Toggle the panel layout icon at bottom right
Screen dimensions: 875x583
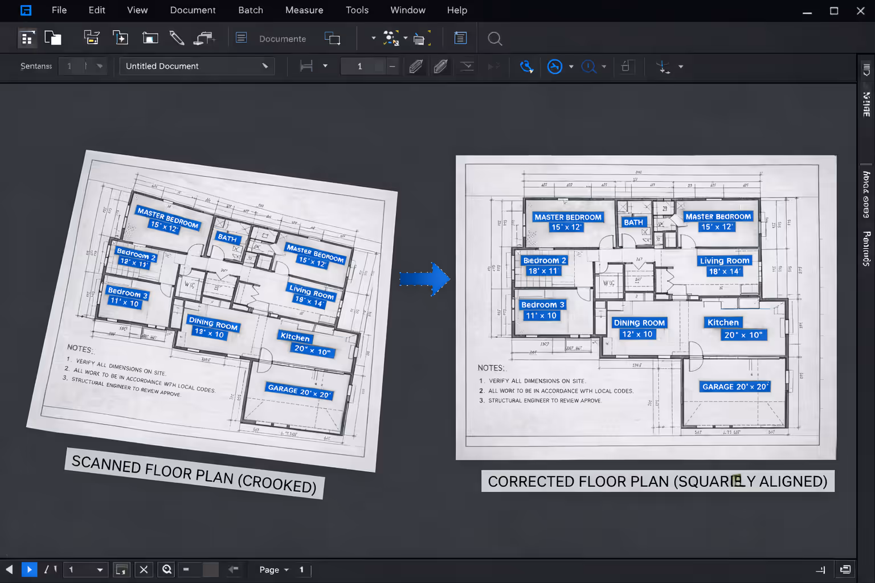point(845,569)
